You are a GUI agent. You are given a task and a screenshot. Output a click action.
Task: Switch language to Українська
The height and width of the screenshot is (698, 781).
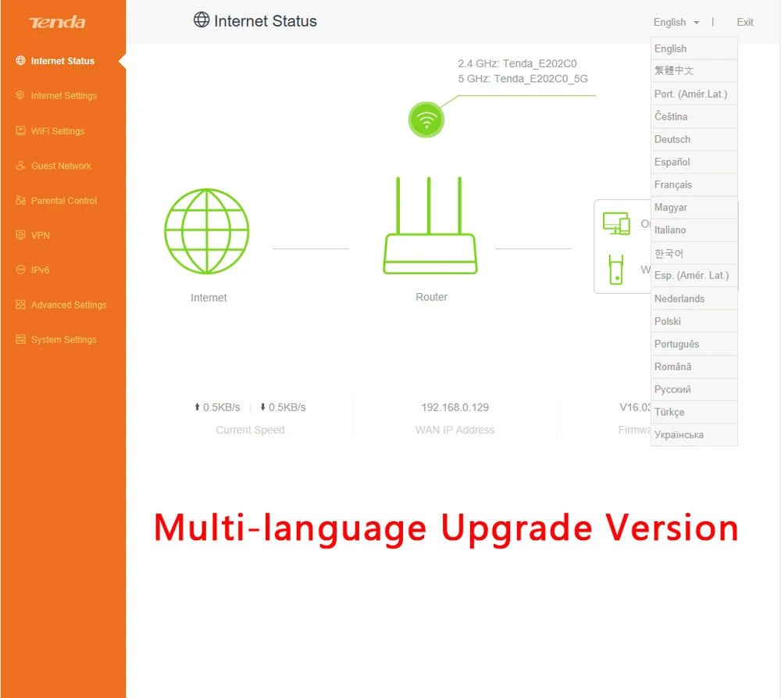(x=694, y=435)
